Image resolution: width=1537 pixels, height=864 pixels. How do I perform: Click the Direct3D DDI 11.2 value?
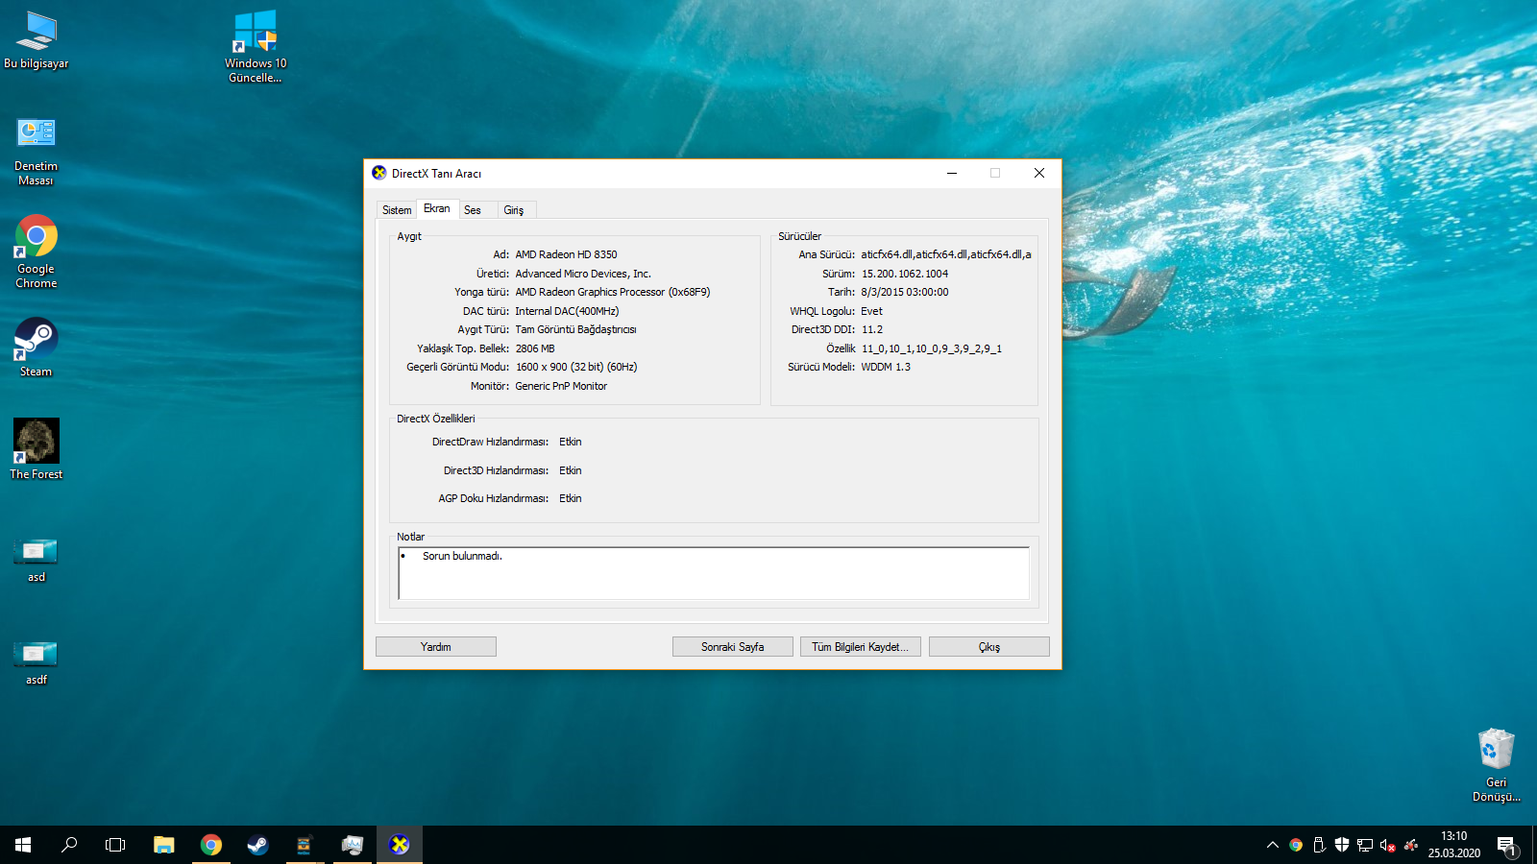(x=872, y=329)
